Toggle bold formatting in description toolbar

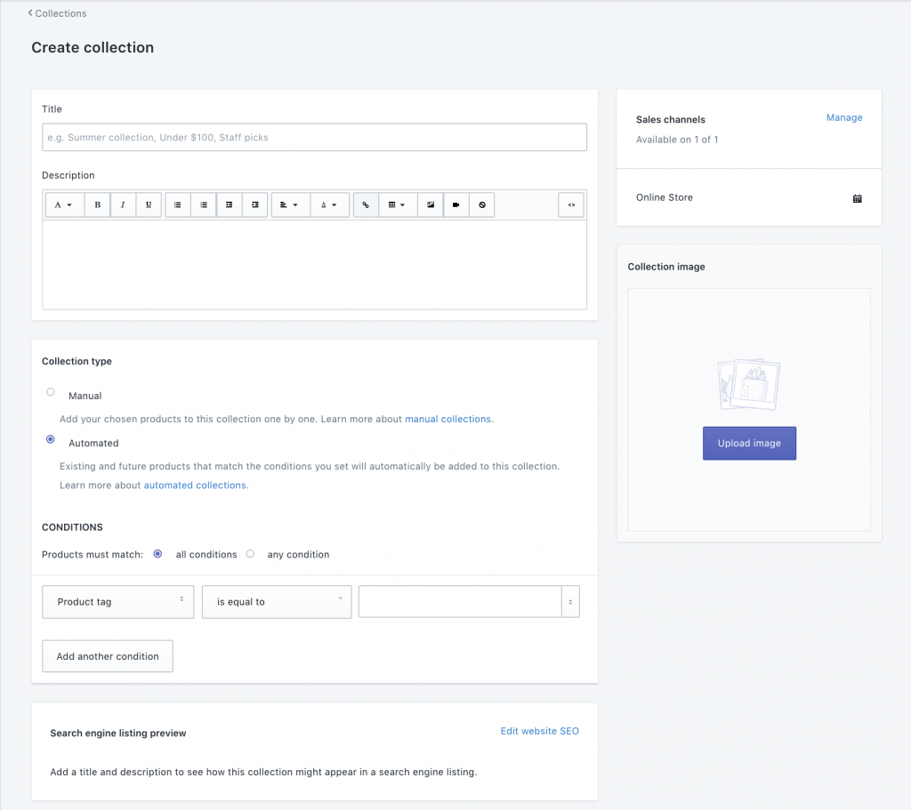pos(98,205)
